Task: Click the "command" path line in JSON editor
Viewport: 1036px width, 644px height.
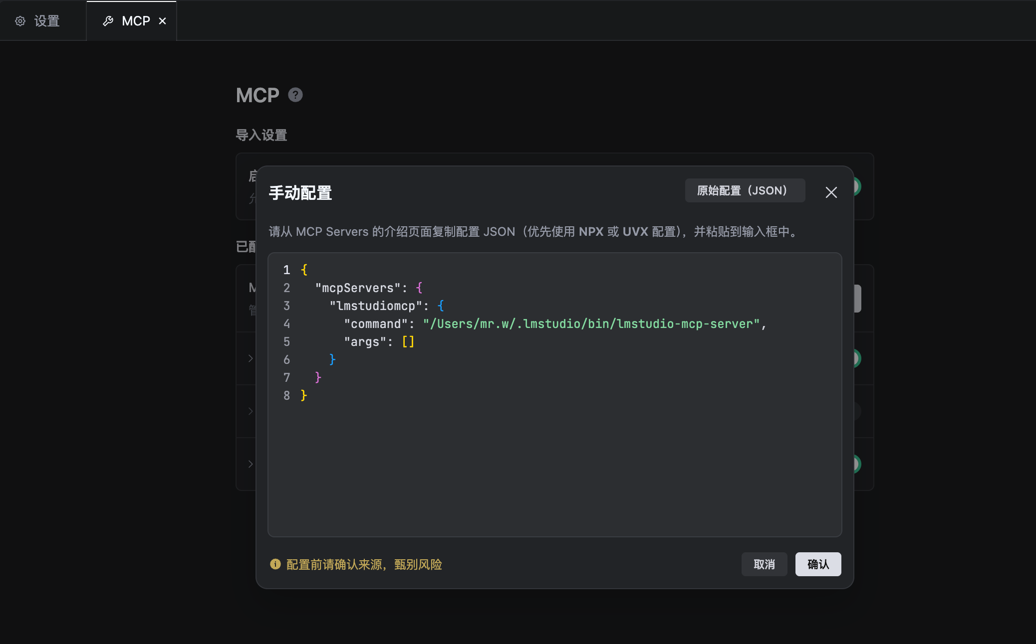Action: click(591, 324)
